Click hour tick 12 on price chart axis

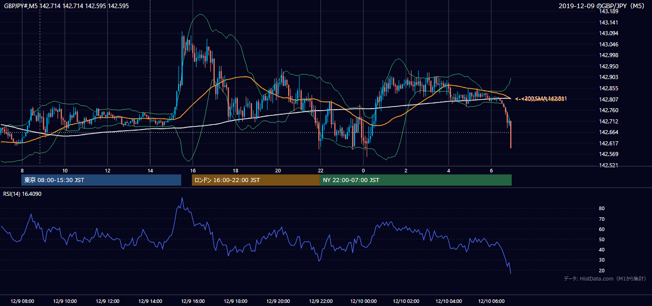point(108,170)
